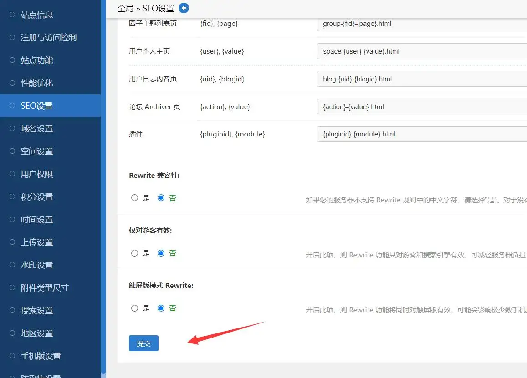Choose 是 for 仅对游客有效

point(134,253)
